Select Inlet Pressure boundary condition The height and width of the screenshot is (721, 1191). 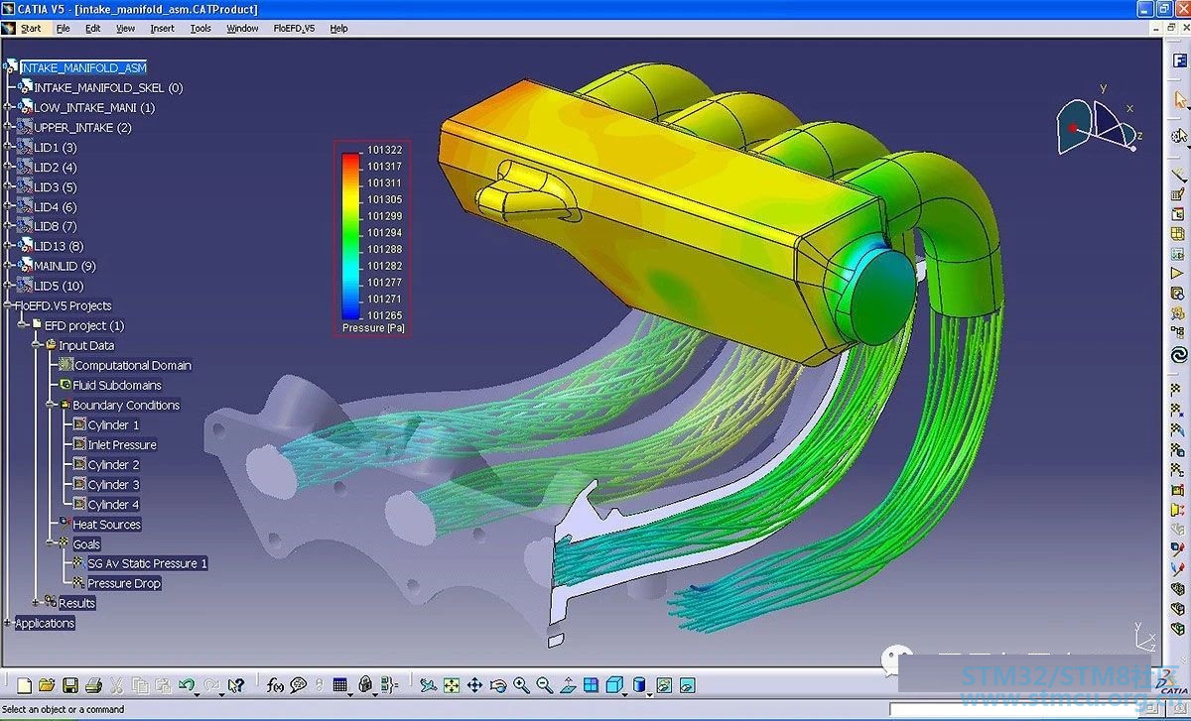click(122, 444)
